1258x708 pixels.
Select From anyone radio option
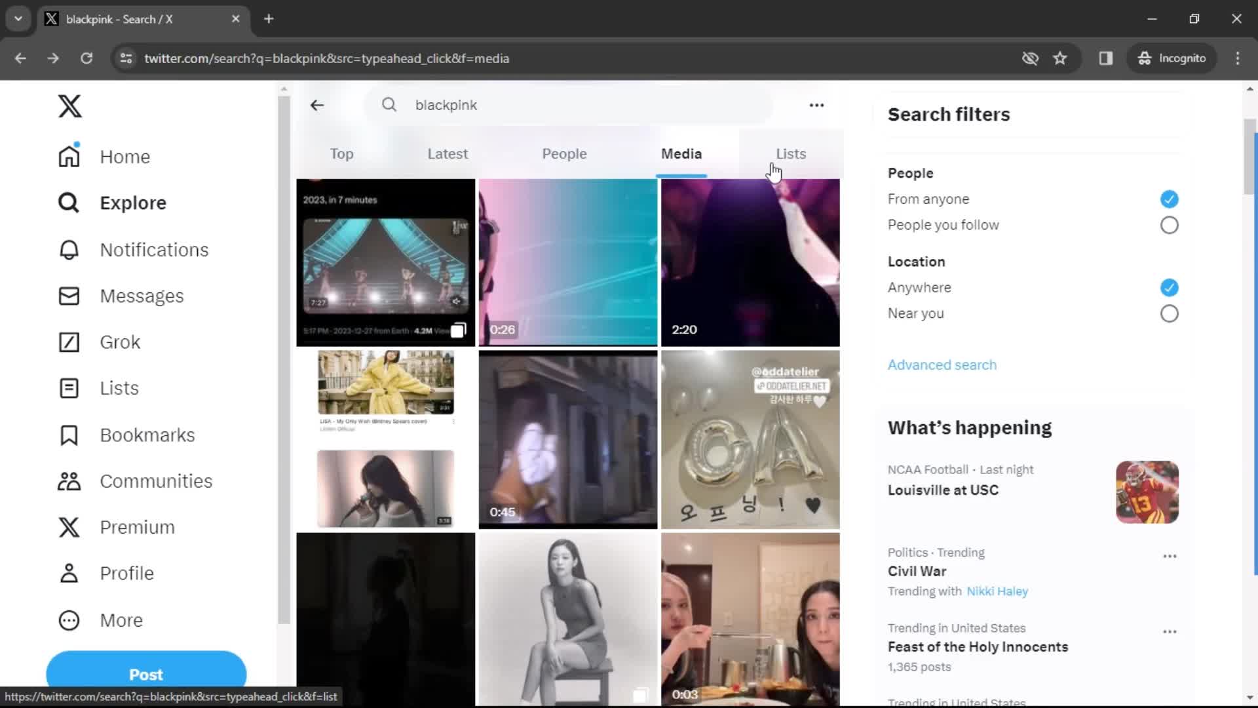(1169, 199)
